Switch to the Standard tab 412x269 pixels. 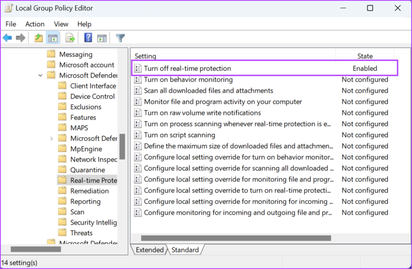click(185, 250)
